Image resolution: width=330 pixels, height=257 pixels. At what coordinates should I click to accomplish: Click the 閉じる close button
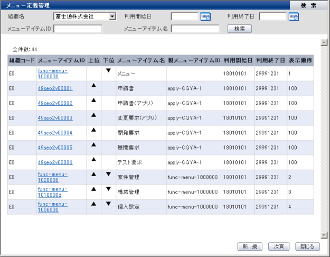click(x=307, y=246)
